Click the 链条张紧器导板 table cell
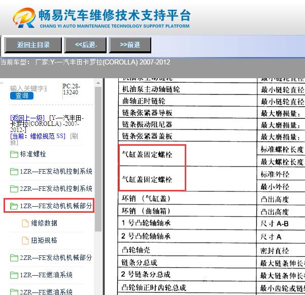305x295 pixels. (187, 113)
